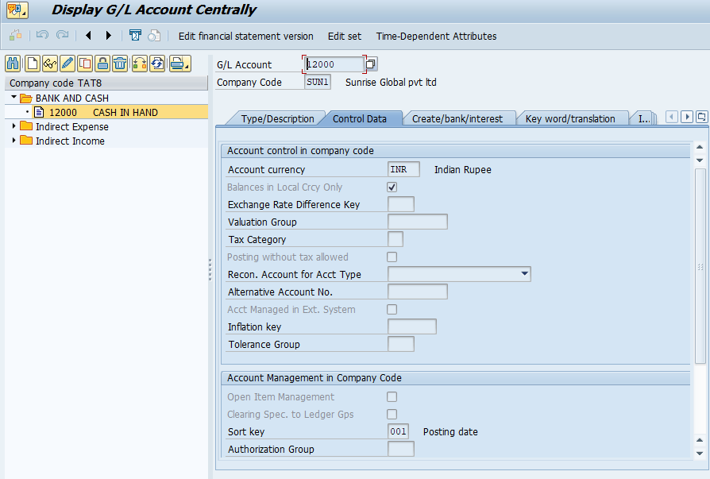710x479 pixels.
Task: Select the Control Data tab
Action: pos(360,118)
